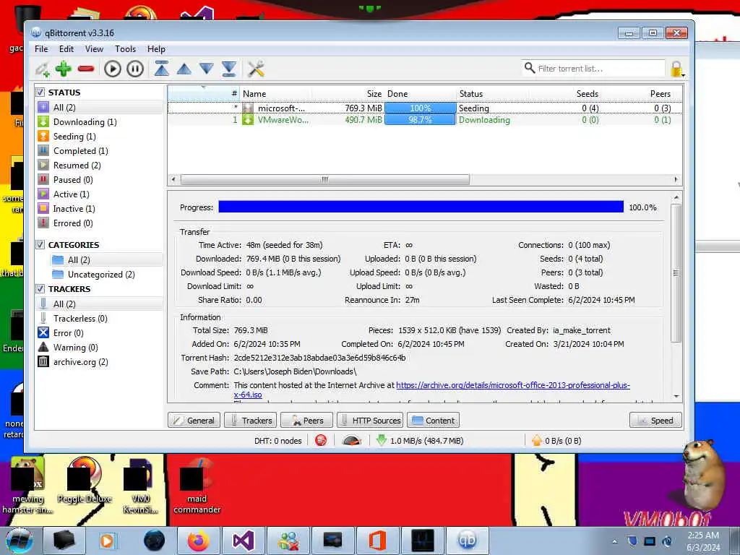Viewport: 740px width, 555px height.
Task: Click the Pause torrent icon
Action: tap(135, 69)
